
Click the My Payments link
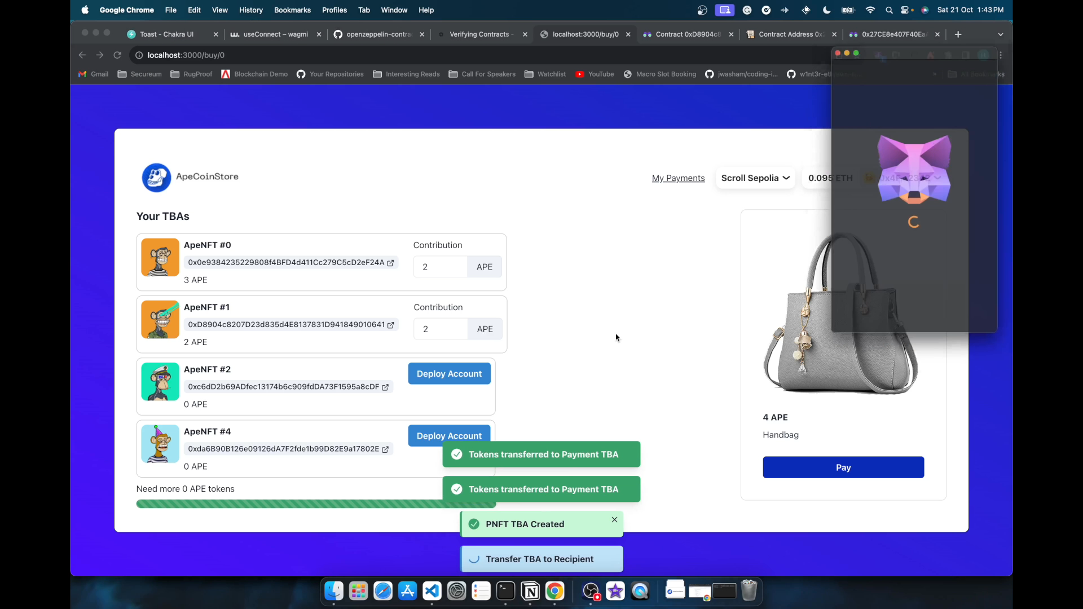tap(678, 178)
